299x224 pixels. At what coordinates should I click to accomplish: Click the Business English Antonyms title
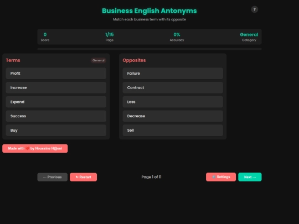click(x=149, y=11)
